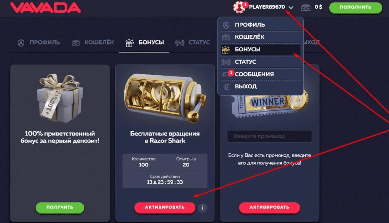Click the info icon beside Активировать
The width and height of the screenshot is (389, 223).
[x=203, y=208]
